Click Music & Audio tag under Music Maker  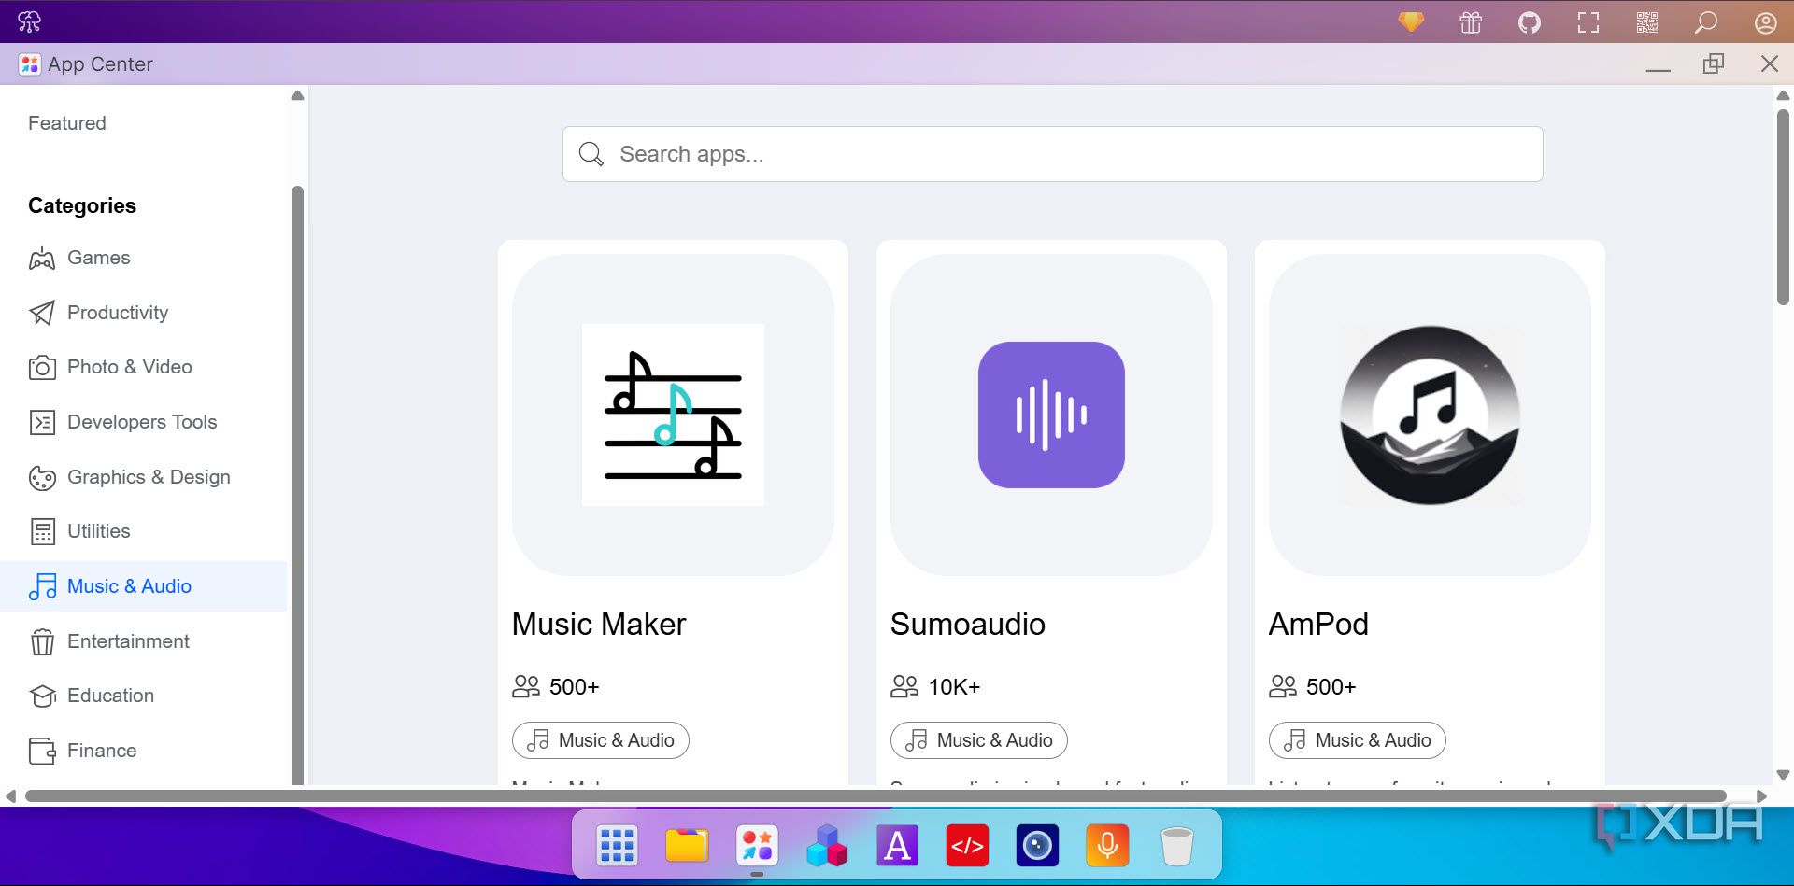(601, 740)
